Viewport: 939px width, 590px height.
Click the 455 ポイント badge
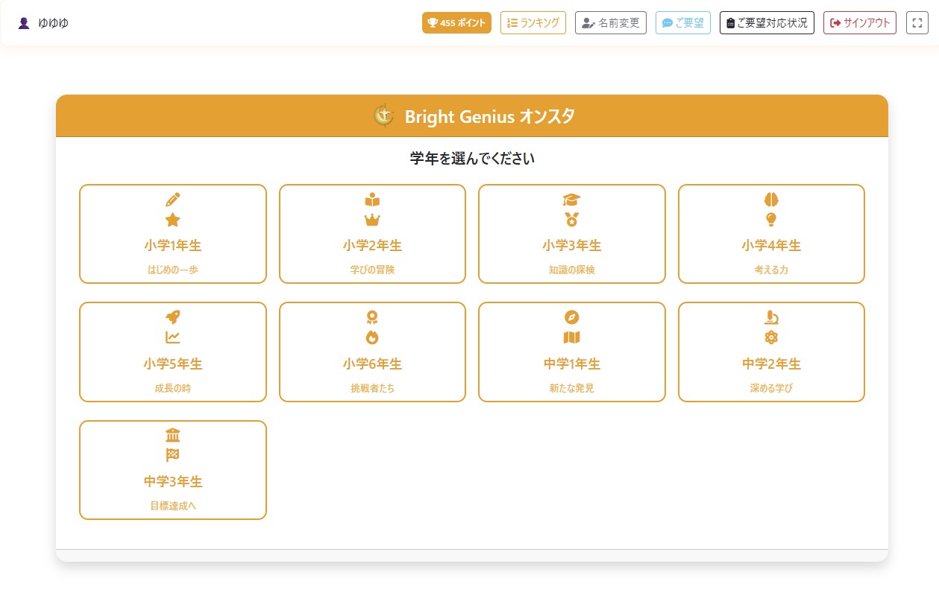456,23
